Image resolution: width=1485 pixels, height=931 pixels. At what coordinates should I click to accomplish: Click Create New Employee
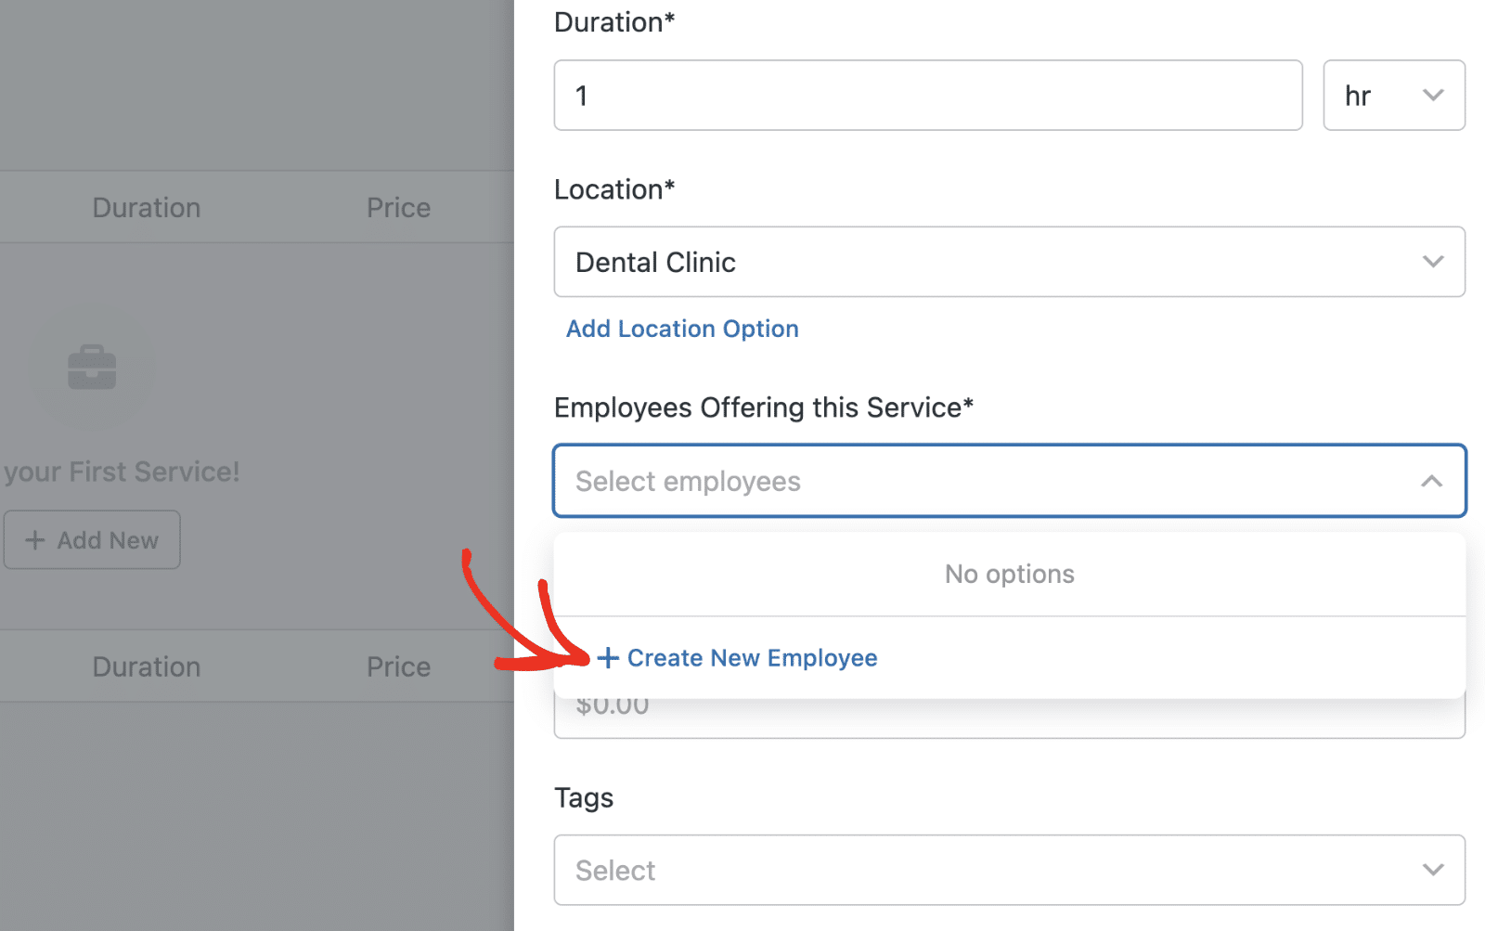click(x=752, y=657)
